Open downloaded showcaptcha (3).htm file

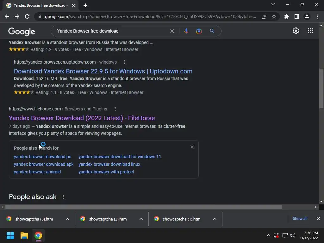click(x=34, y=219)
